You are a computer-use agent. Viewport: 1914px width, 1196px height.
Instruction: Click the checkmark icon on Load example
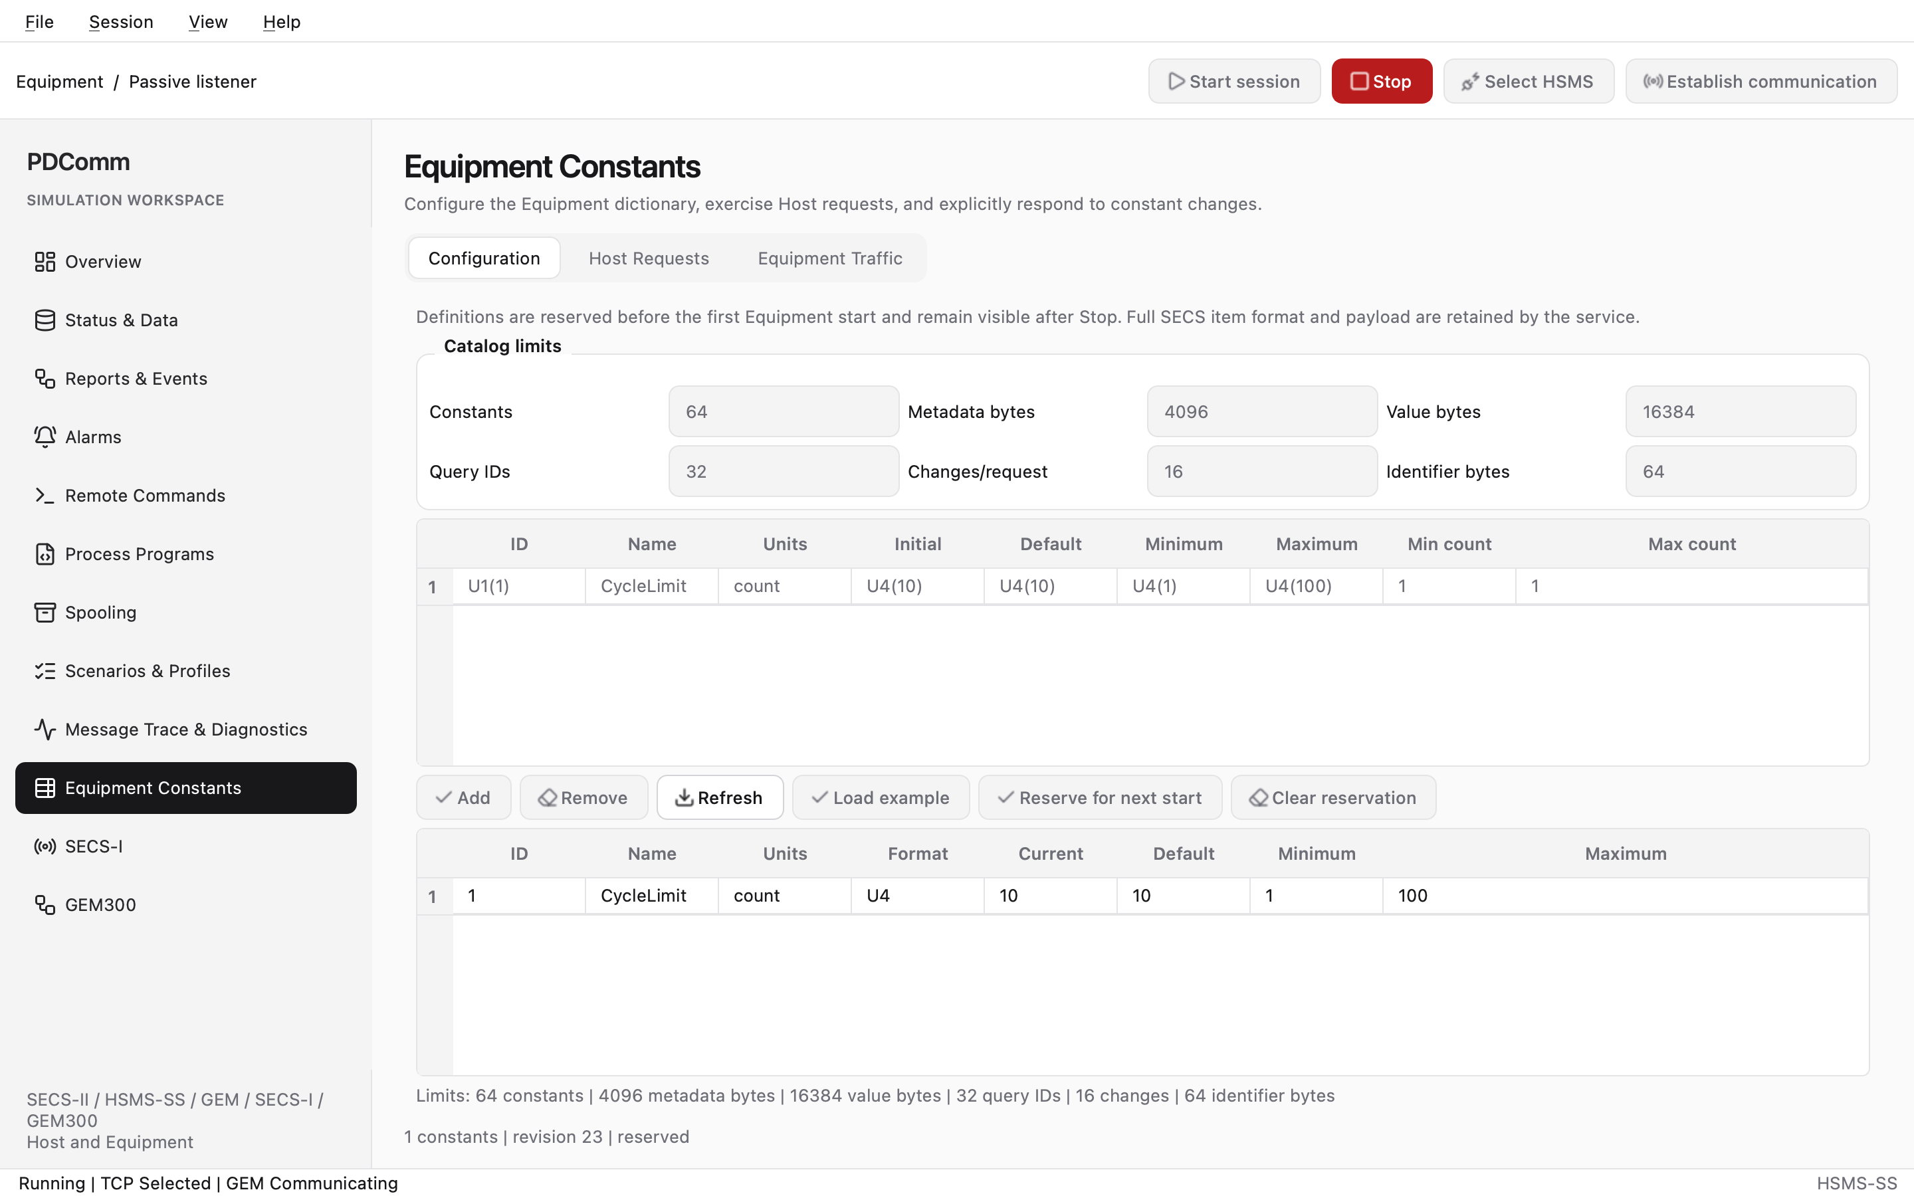[819, 797]
